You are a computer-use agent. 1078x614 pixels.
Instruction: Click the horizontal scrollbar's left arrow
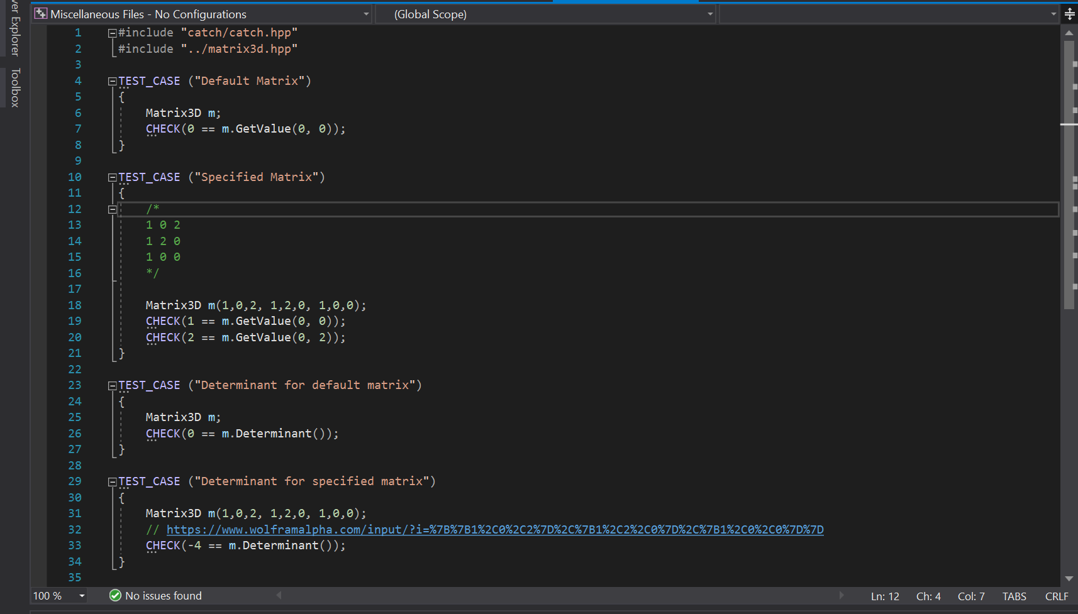tap(279, 596)
